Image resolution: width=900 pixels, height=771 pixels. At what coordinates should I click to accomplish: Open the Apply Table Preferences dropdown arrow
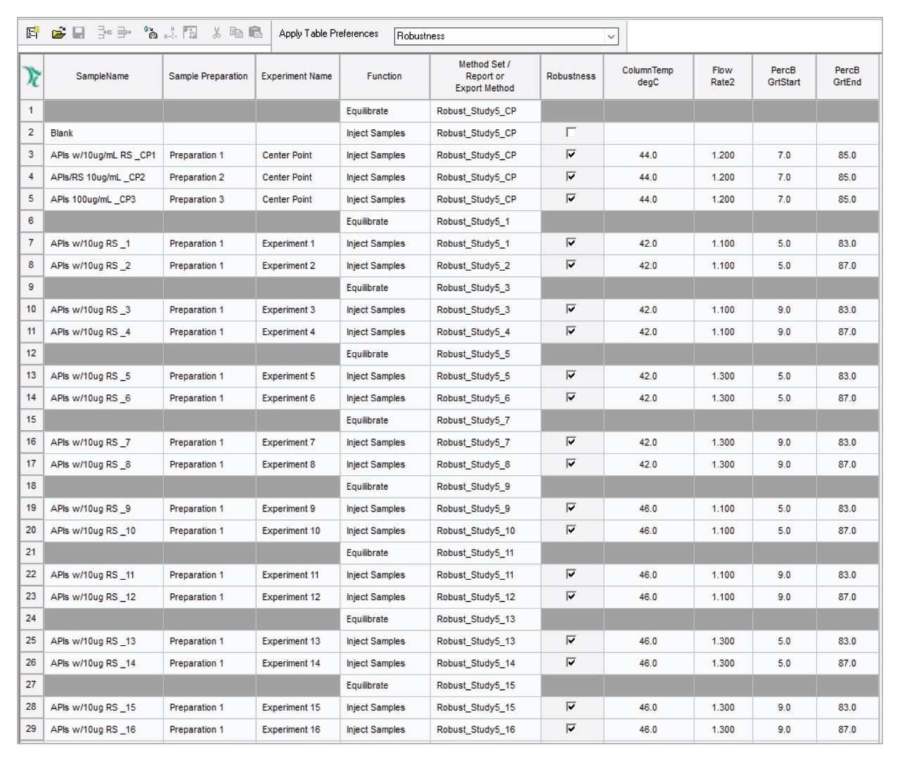pos(611,36)
